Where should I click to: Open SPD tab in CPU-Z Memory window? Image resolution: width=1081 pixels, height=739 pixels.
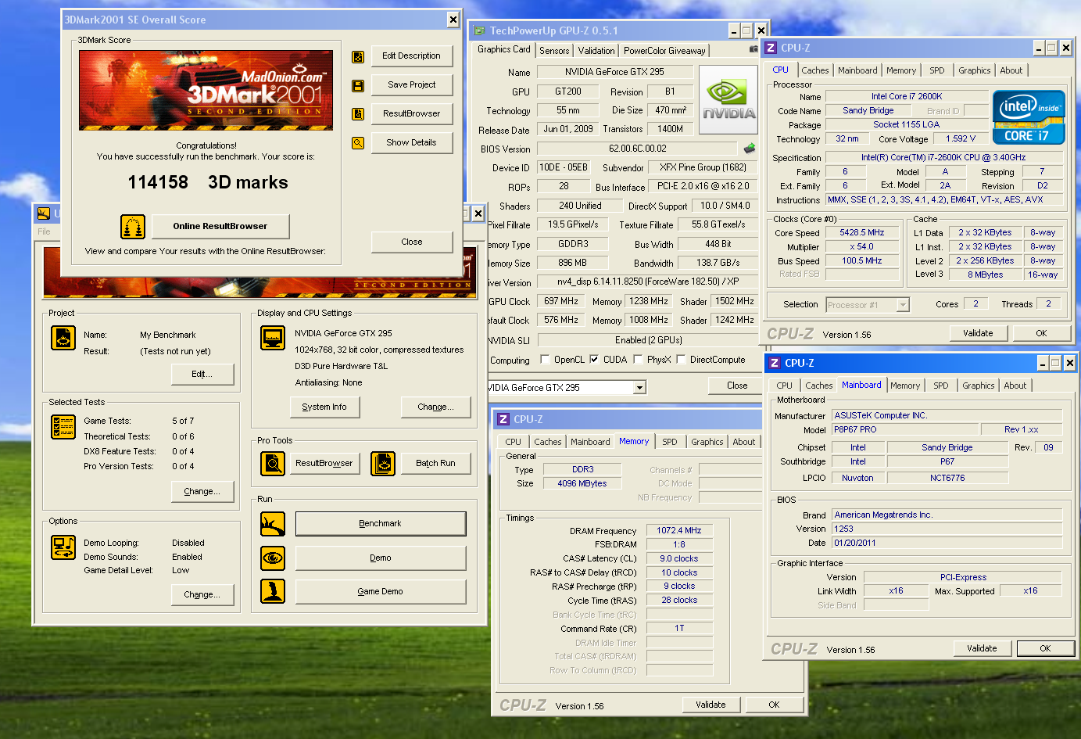click(x=670, y=442)
